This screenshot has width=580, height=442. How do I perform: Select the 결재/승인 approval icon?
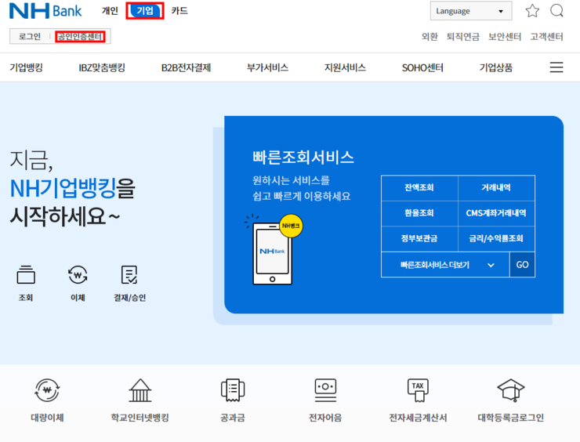[x=129, y=275]
